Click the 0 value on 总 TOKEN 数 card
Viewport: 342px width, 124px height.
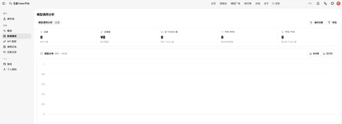click(162, 37)
